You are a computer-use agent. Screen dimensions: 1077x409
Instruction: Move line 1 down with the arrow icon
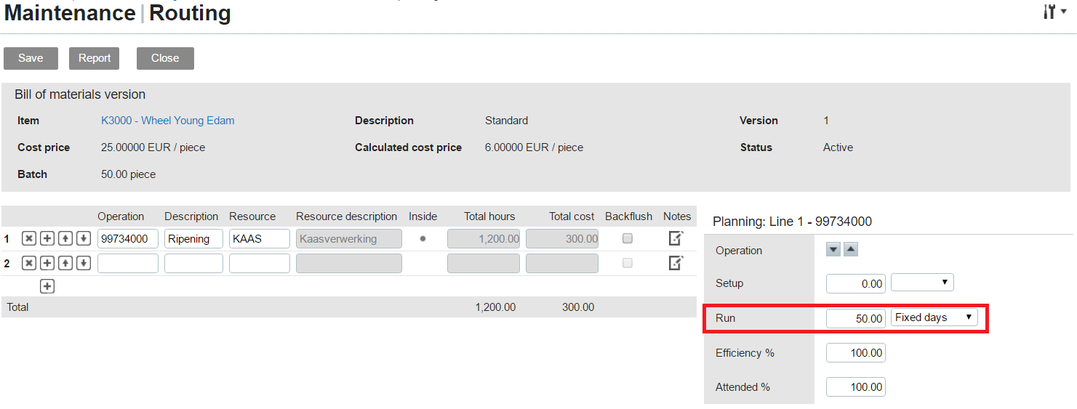click(x=84, y=238)
